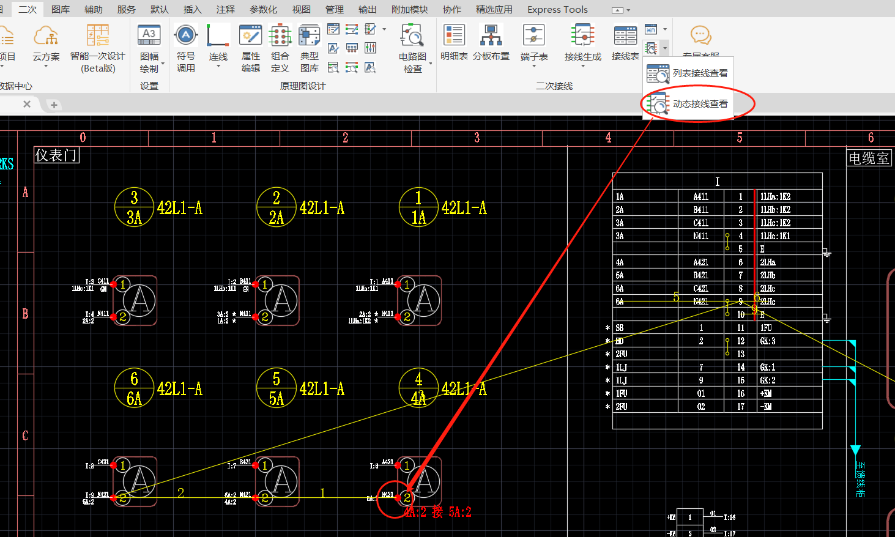This screenshot has height=537, width=895.
Task: Click middle-right small sliders icon in grid
Action: click(370, 48)
